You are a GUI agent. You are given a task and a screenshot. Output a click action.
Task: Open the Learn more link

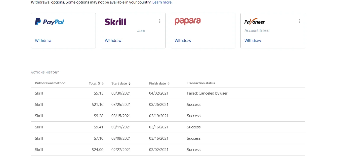point(162,2)
